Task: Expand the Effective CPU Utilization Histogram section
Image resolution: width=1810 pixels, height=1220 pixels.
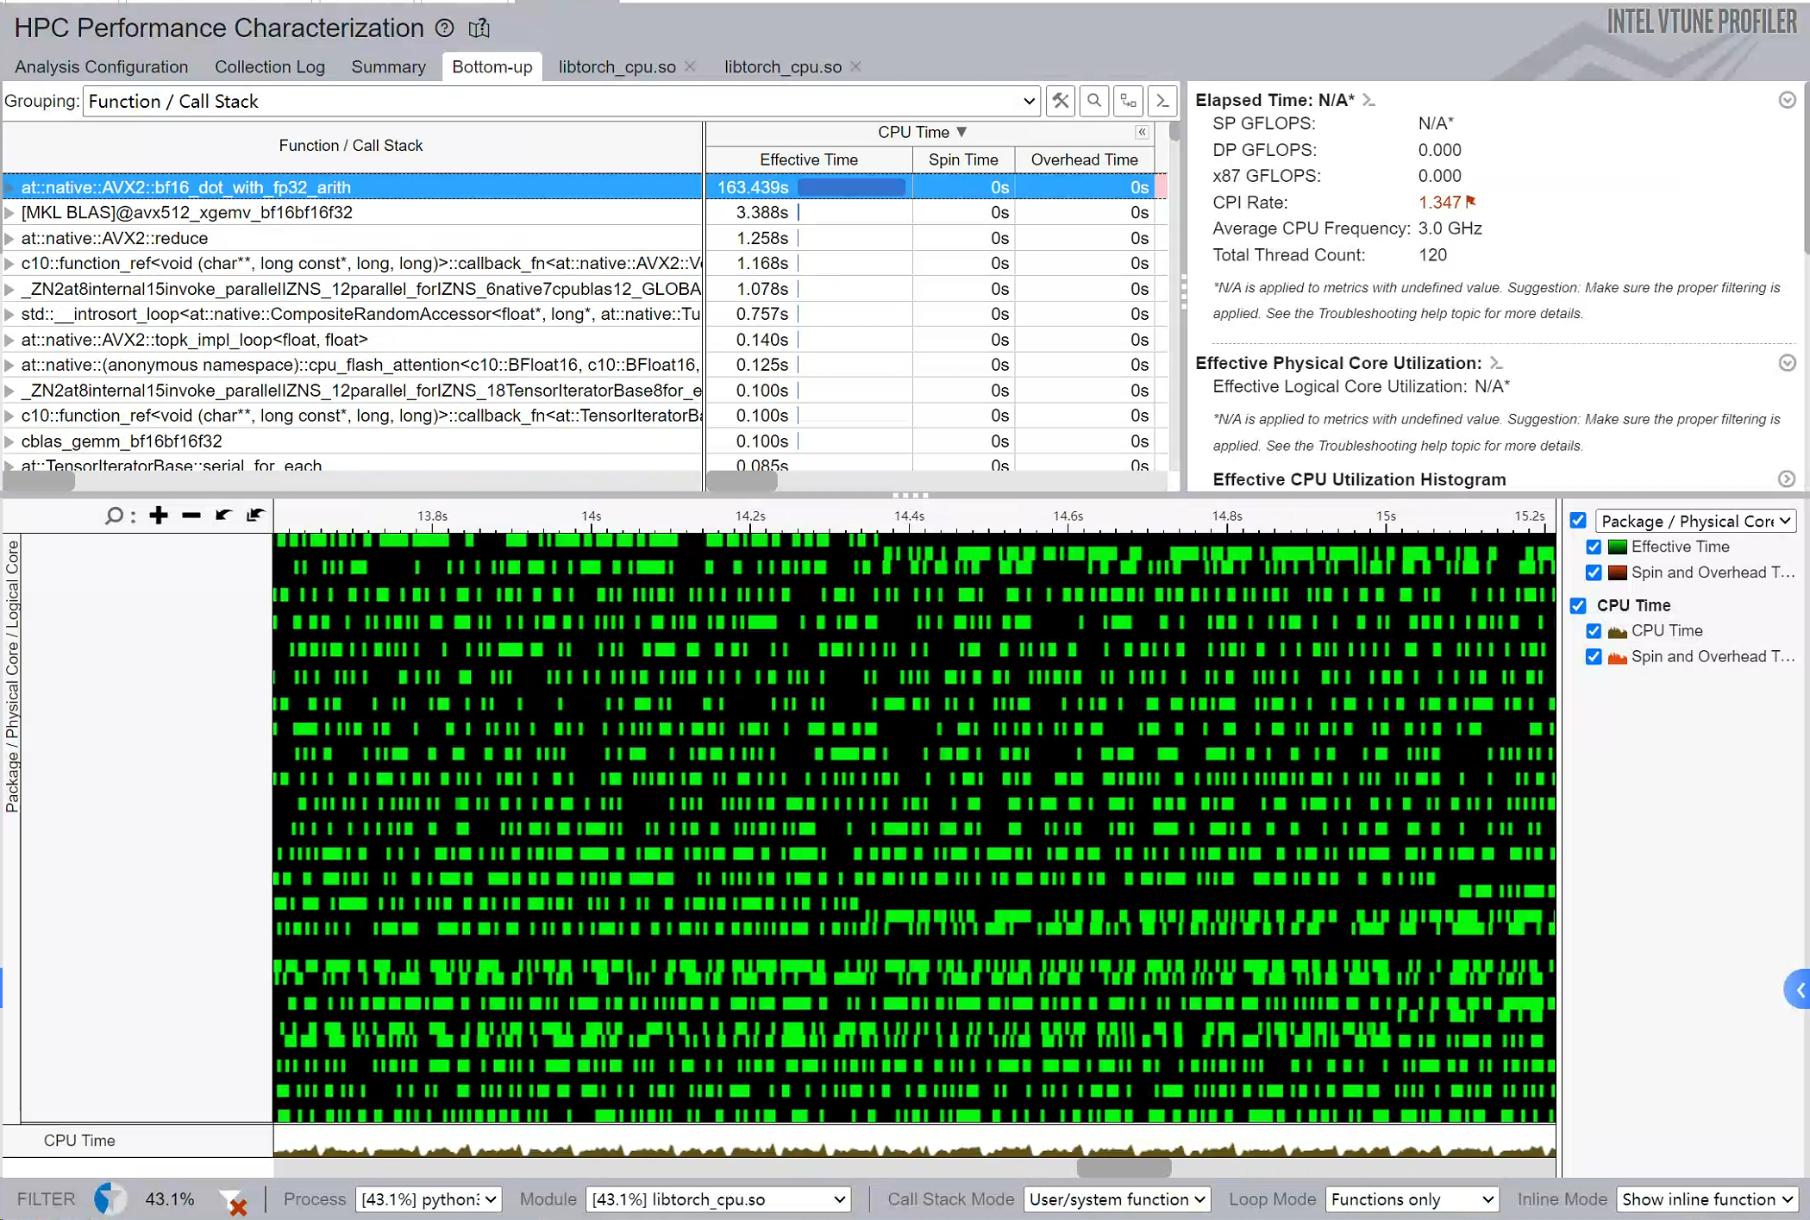Action: pyautogui.click(x=1787, y=479)
